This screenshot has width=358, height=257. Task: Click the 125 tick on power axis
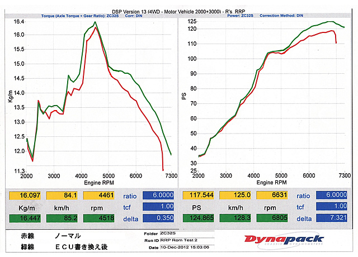click(192, 21)
